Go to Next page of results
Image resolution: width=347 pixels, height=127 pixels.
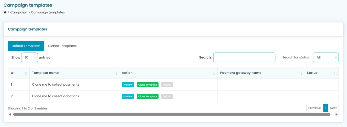[333, 108]
